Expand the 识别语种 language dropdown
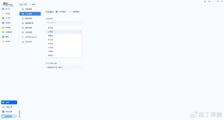 pos(64,23)
